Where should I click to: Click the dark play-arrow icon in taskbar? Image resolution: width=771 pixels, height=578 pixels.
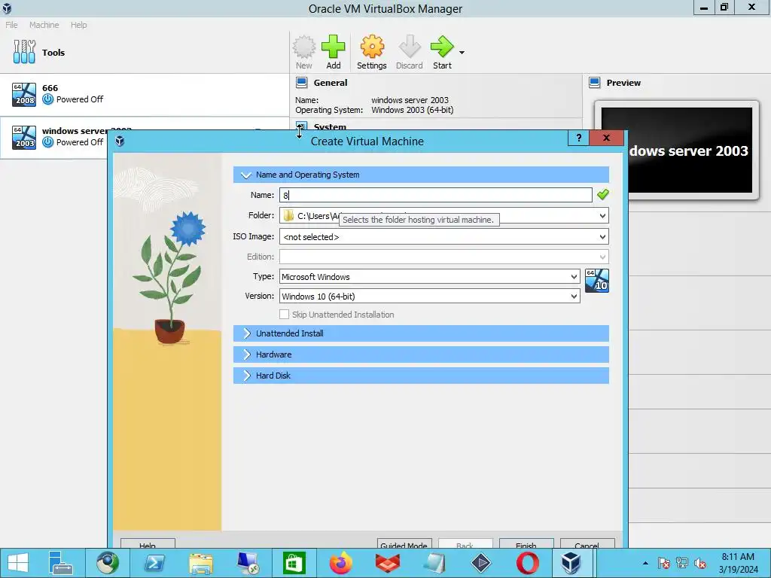coord(480,563)
